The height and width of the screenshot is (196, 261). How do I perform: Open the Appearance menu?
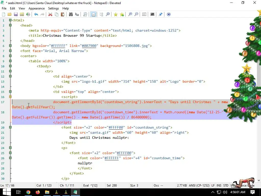click(x=36, y=8)
